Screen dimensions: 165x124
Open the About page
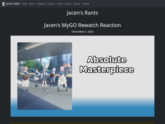click(60, 4)
